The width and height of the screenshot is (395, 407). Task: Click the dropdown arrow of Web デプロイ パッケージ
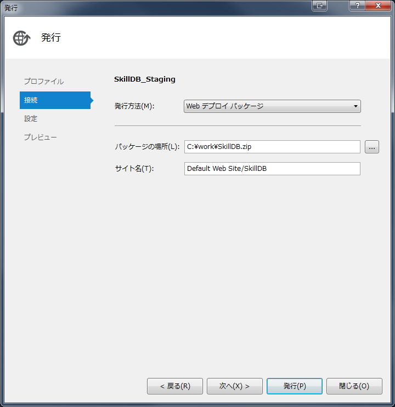356,106
